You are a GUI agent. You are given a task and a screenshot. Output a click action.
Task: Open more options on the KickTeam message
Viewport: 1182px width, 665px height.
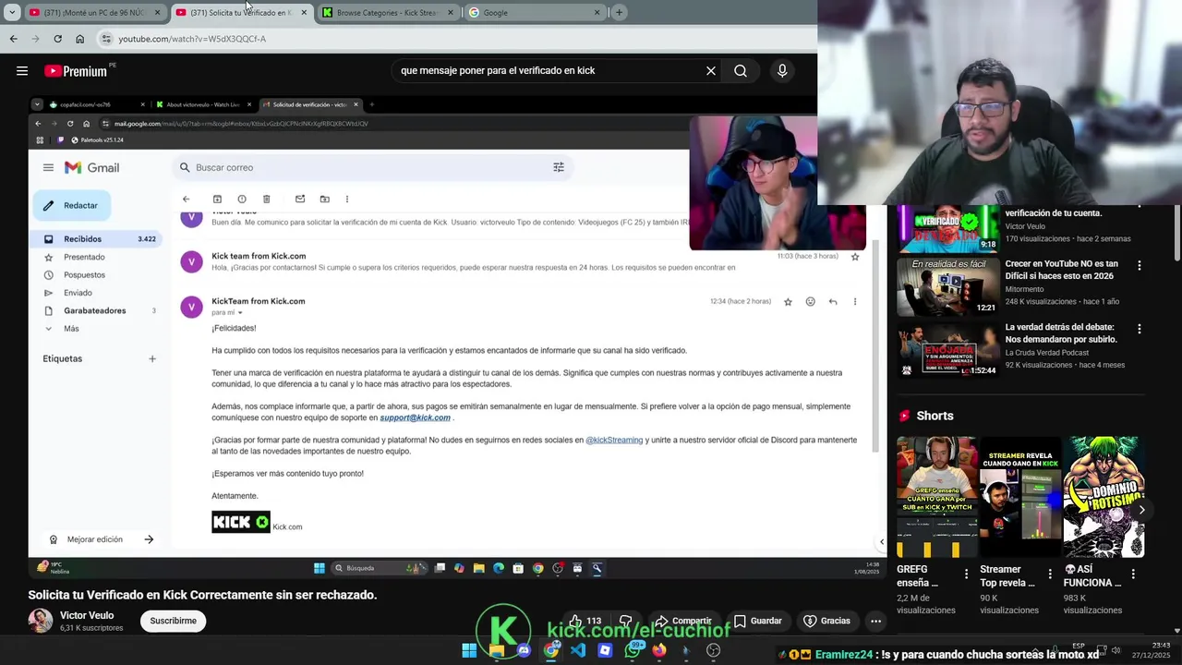(855, 301)
